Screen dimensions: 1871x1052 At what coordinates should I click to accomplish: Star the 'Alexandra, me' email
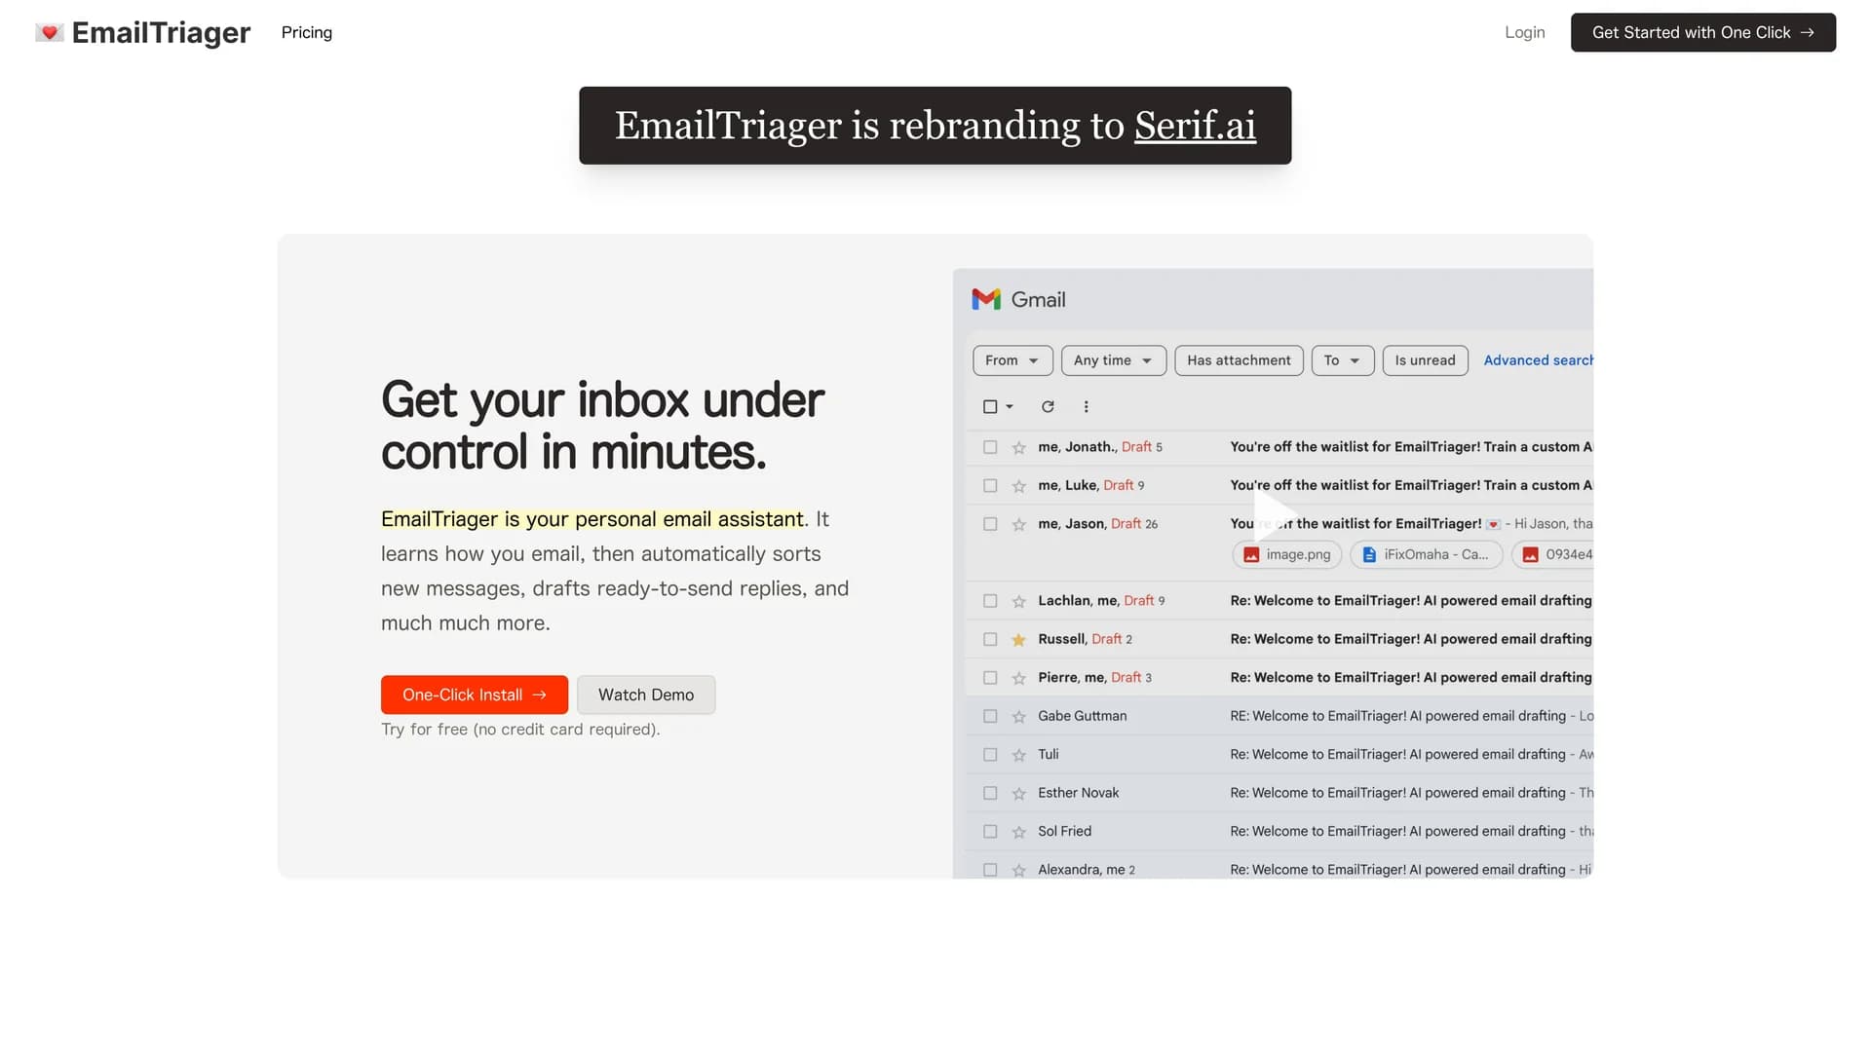(x=1018, y=870)
